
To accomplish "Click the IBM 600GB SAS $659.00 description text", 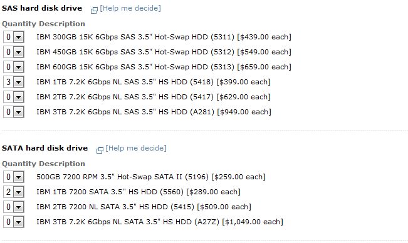I will click(x=164, y=67).
